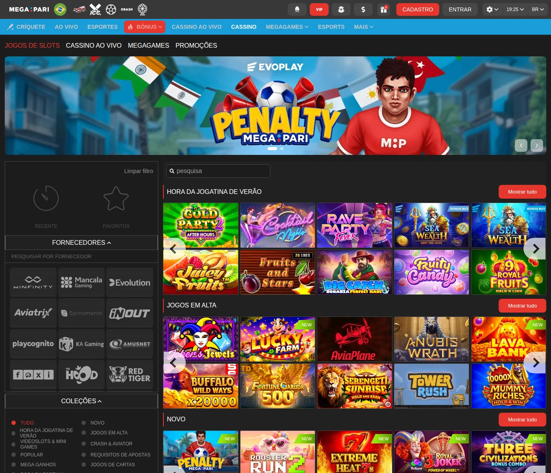Select the second banner slide indicator dot
551x473 pixels.
(x=282, y=149)
